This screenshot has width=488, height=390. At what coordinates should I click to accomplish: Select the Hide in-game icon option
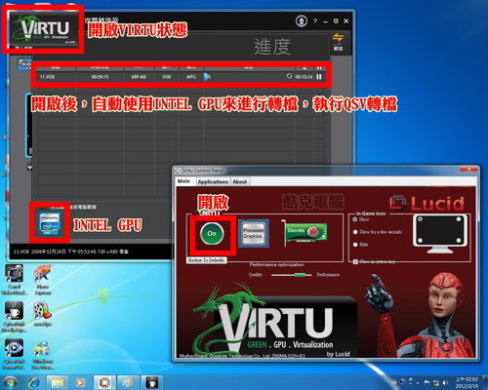pos(355,245)
